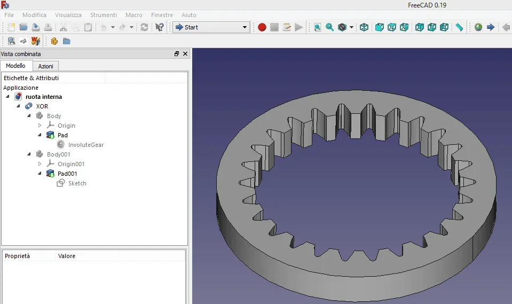Click the blue Group folder icon
Viewport: 512px width, 304px height.
(x=67, y=41)
